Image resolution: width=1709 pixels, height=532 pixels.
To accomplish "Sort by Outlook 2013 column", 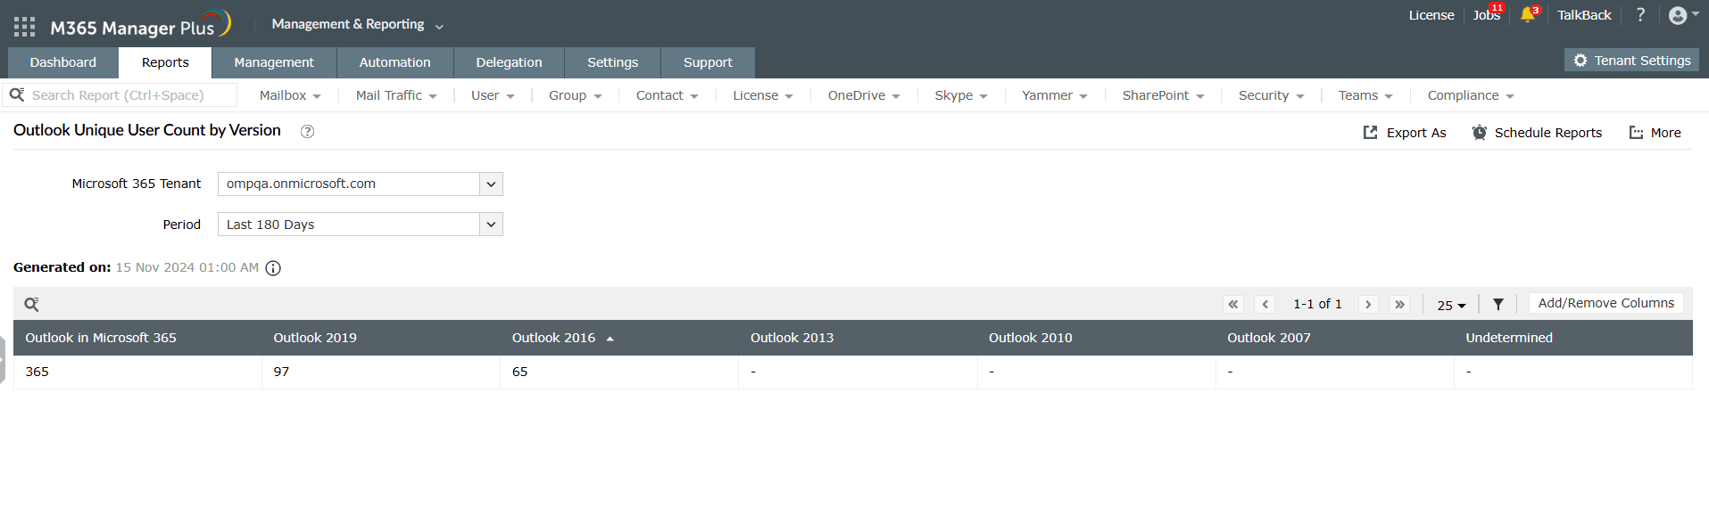I will (x=792, y=338).
